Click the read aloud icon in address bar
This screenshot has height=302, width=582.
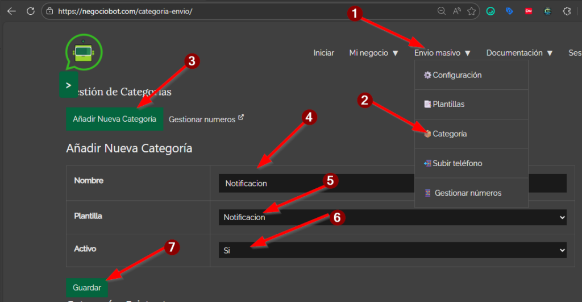456,11
